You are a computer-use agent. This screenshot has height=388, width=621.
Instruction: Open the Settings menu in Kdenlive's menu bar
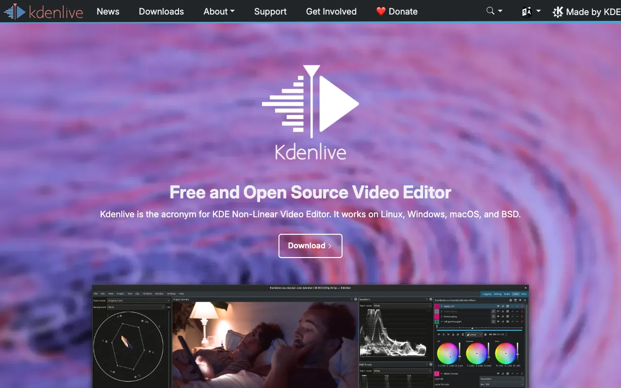pyautogui.click(x=172, y=293)
